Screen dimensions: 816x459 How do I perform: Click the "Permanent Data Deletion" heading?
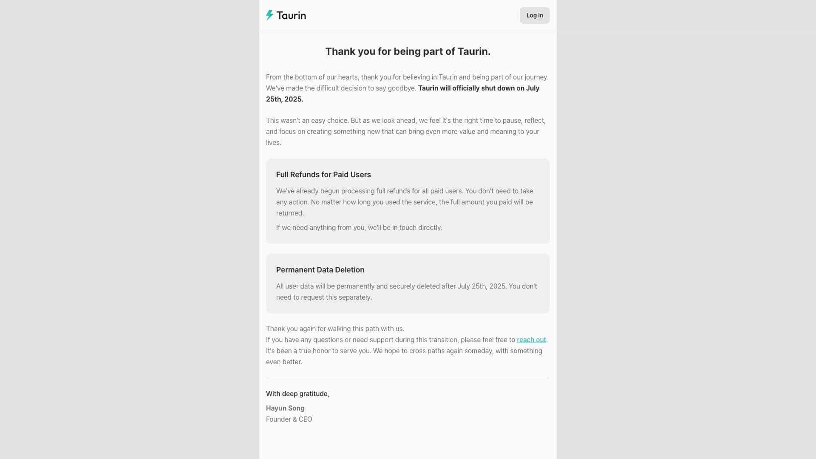(x=320, y=270)
